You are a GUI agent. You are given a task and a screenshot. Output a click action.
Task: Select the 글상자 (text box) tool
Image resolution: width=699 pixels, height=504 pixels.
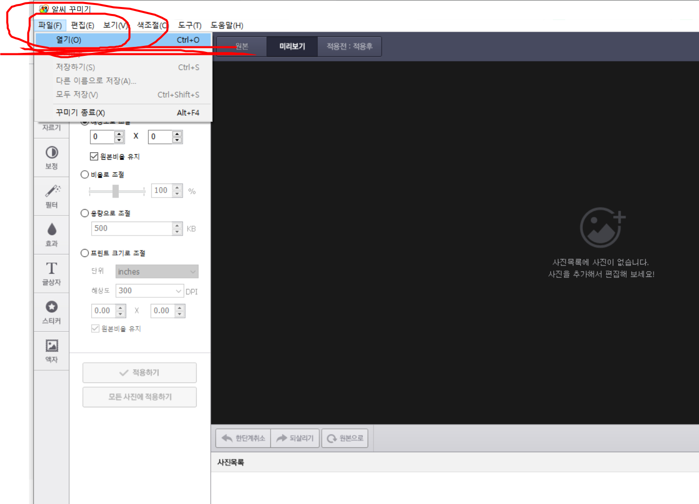tap(52, 273)
